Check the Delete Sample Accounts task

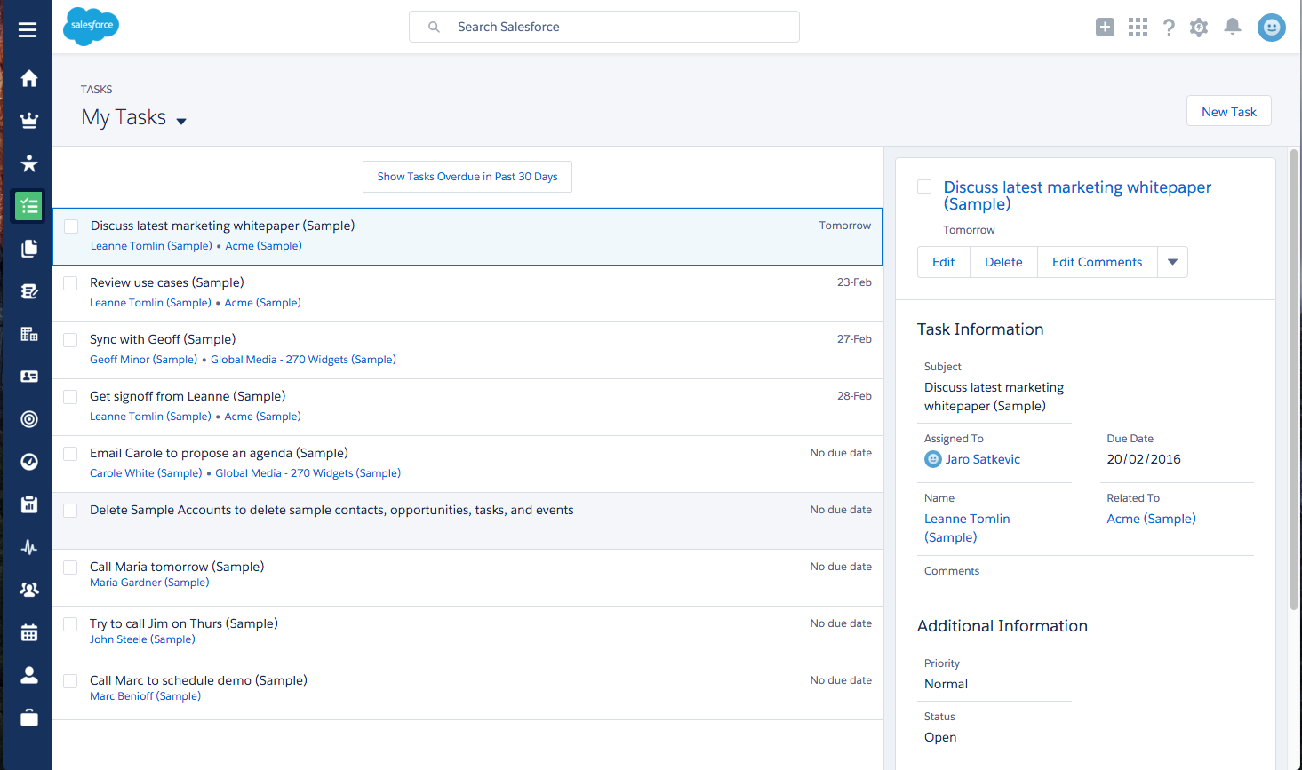point(70,511)
